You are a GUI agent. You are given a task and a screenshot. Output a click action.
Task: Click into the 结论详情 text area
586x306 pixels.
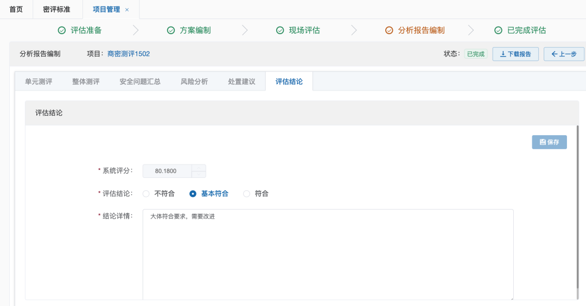click(328, 254)
